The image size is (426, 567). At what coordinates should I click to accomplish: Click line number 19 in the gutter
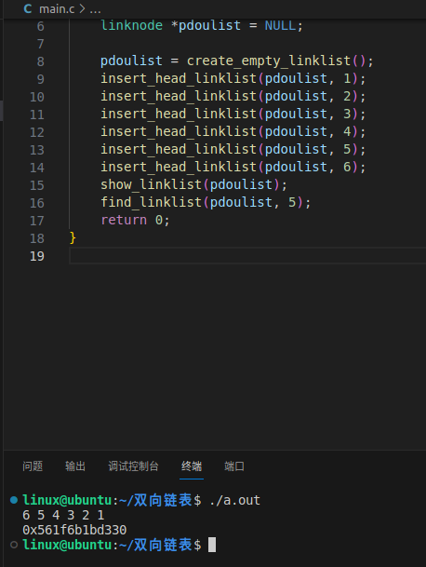[37, 256]
